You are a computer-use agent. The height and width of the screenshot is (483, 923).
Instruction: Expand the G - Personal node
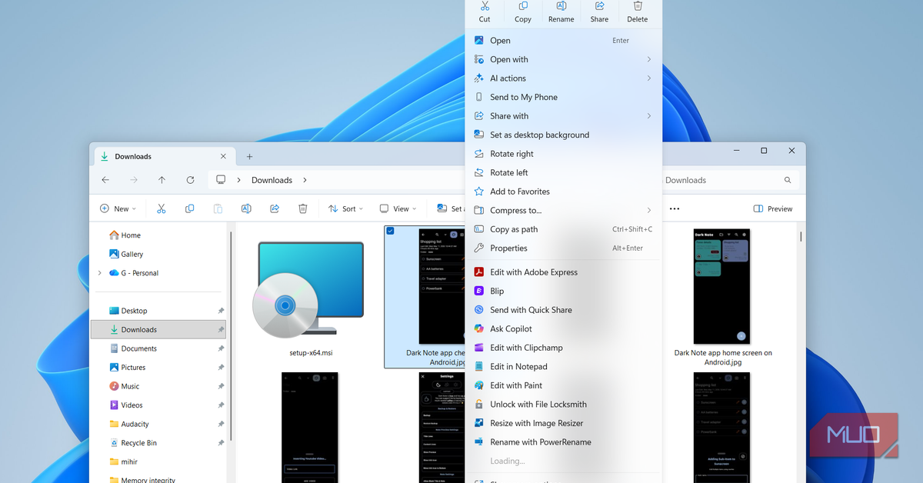[100, 273]
